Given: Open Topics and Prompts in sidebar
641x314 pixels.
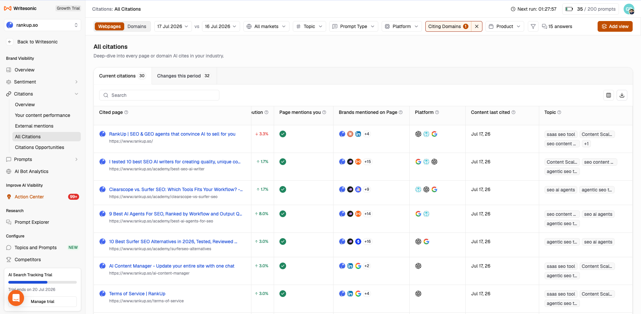Looking at the screenshot, I should [x=35, y=248].
